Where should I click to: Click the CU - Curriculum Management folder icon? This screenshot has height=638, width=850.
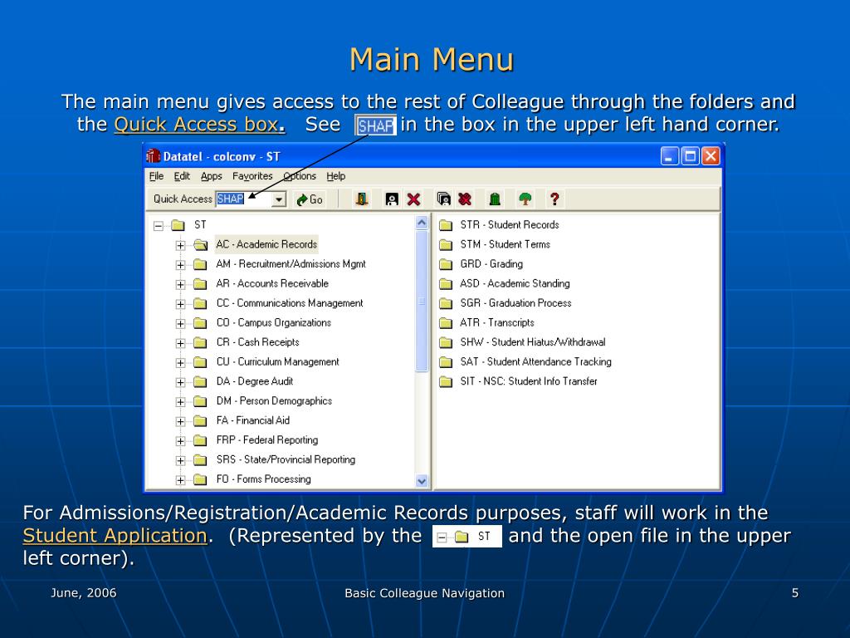[201, 362]
